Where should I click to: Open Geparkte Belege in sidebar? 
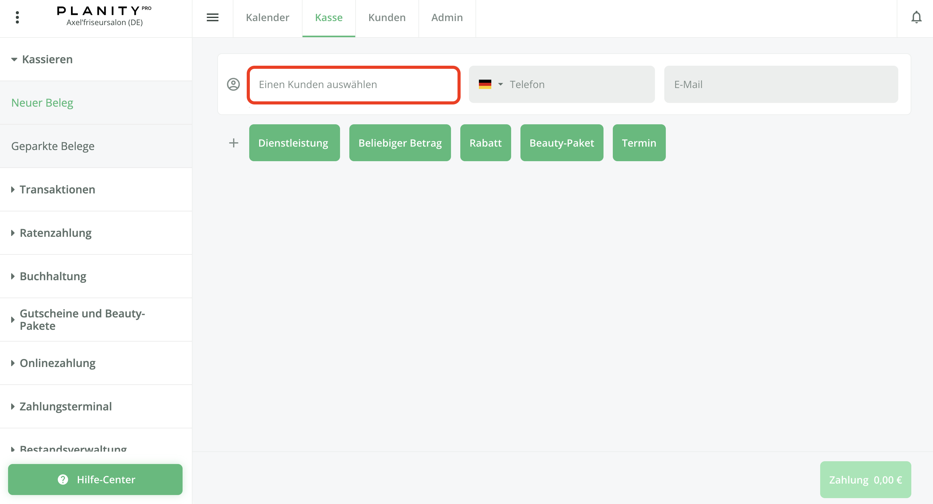point(53,146)
